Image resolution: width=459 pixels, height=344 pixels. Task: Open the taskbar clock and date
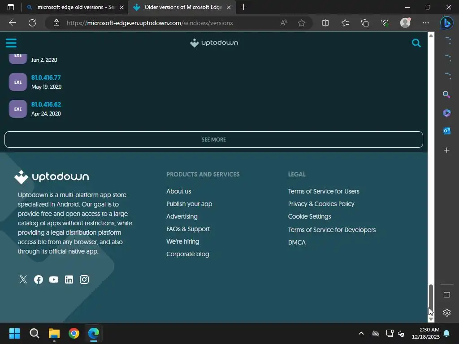click(426, 333)
